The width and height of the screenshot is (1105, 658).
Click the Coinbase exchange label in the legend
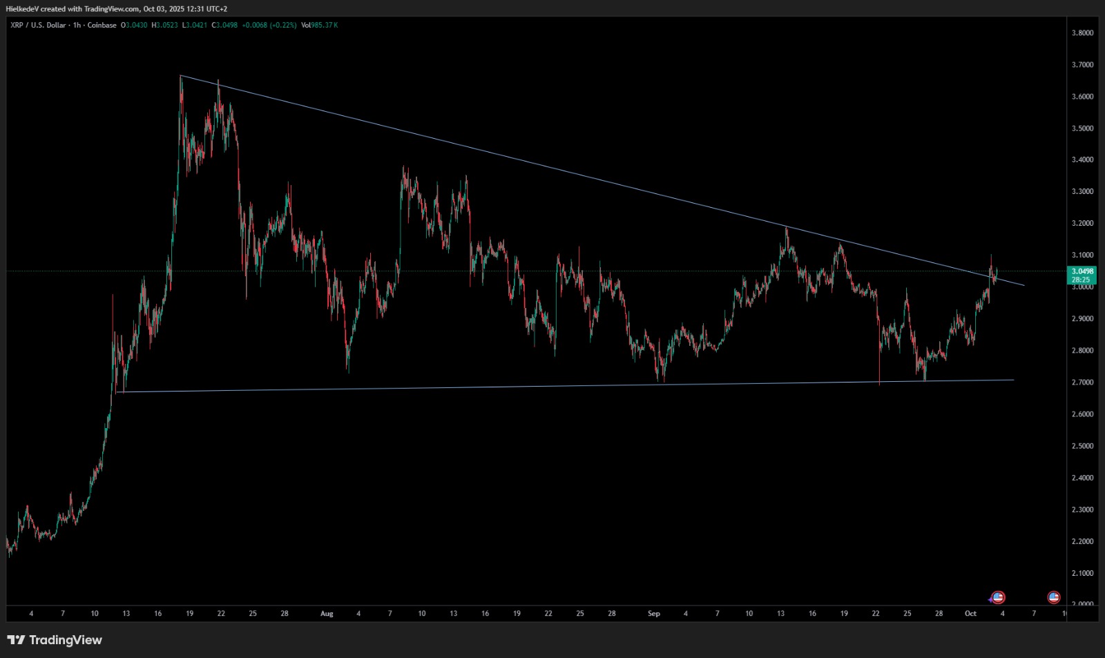click(102, 26)
